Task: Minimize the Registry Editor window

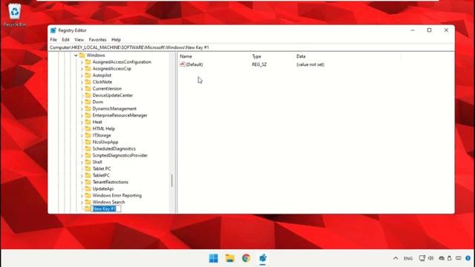Action: pyautogui.click(x=413, y=30)
